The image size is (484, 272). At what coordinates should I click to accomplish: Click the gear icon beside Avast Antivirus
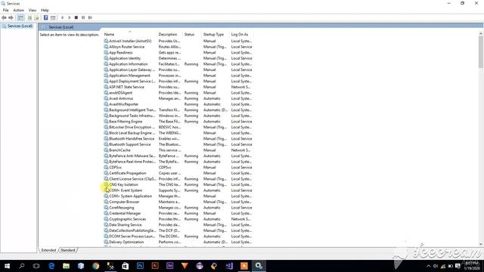tap(106, 98)
